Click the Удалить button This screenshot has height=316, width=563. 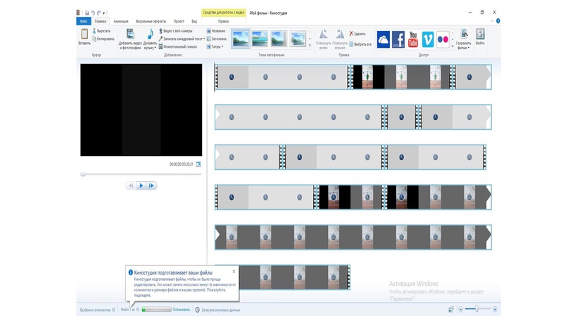pyautogui.click(x=358, y=34)
